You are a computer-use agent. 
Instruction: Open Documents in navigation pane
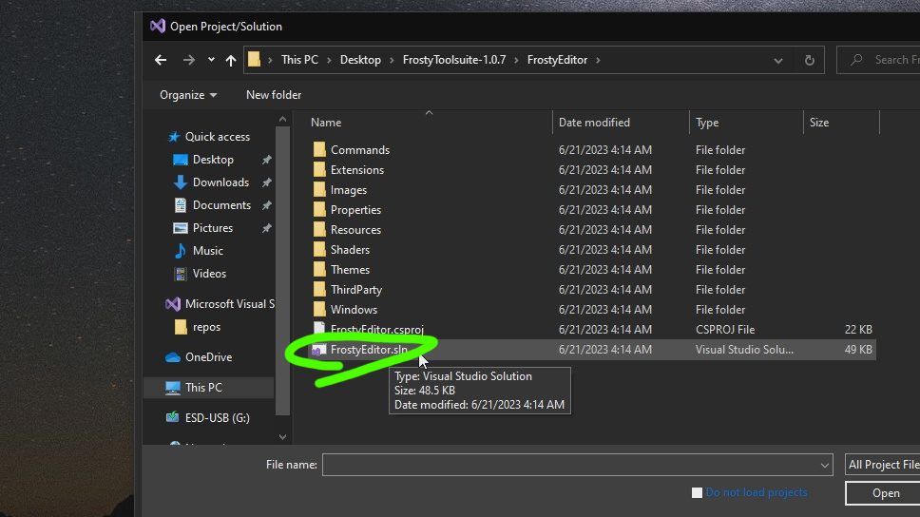[221, 205]
